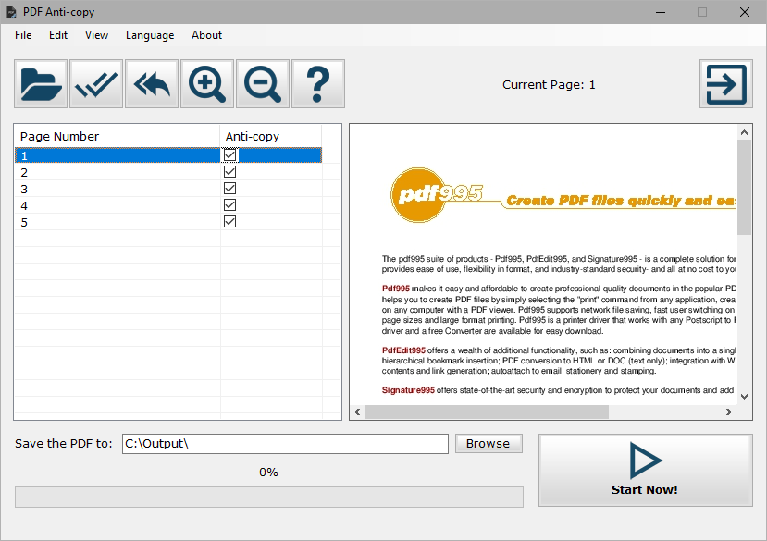This screenshot has width=767, height=541.
Task: Click the preview horizontal scrollbar thumb
Action: (487, 412)
